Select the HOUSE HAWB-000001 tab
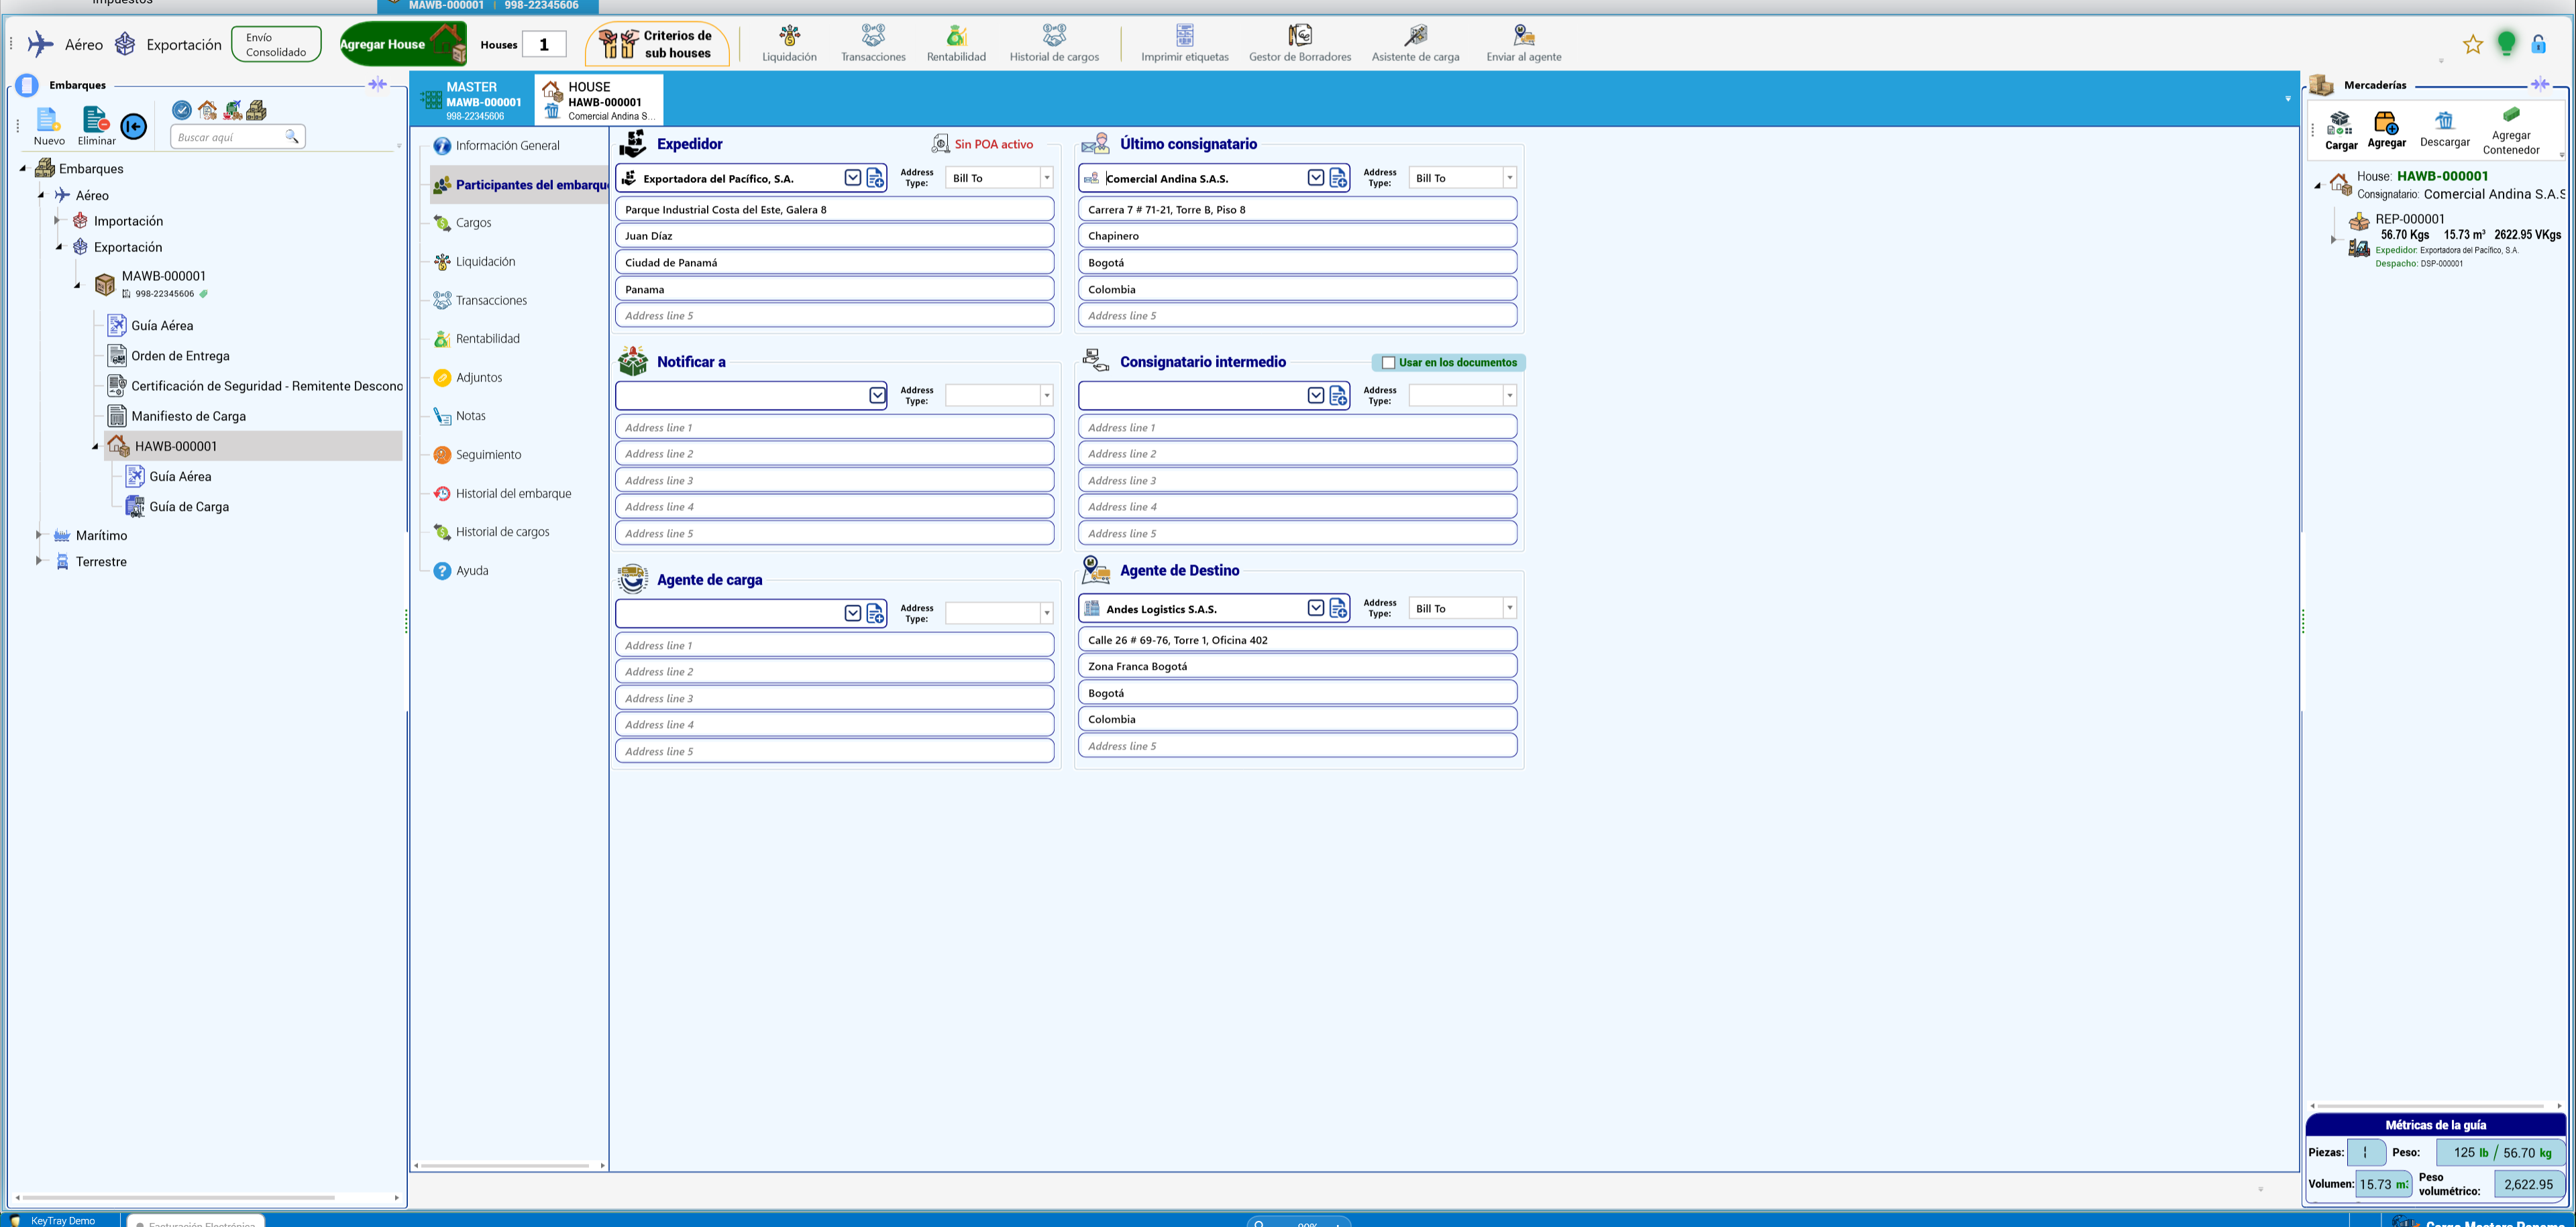Screen dimensions: 2576x1227 598,100
